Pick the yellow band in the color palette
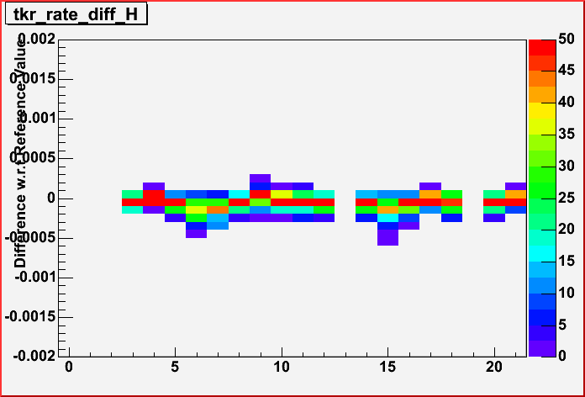 pos(540,109)
